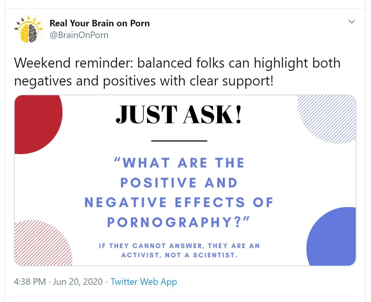
Task: Open the tweet options chevron menu
Action: coord(351,22)
